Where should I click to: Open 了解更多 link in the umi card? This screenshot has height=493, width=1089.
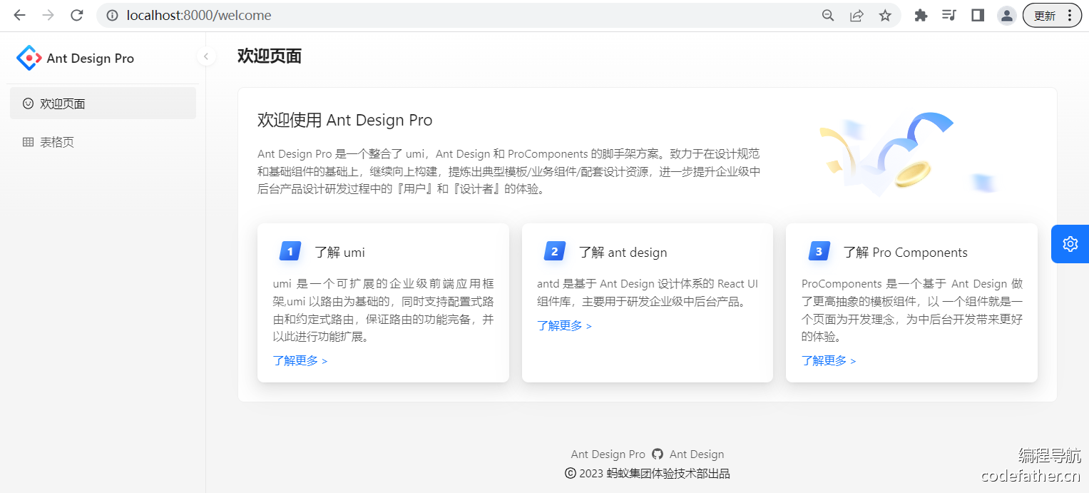tap(300, 360)
